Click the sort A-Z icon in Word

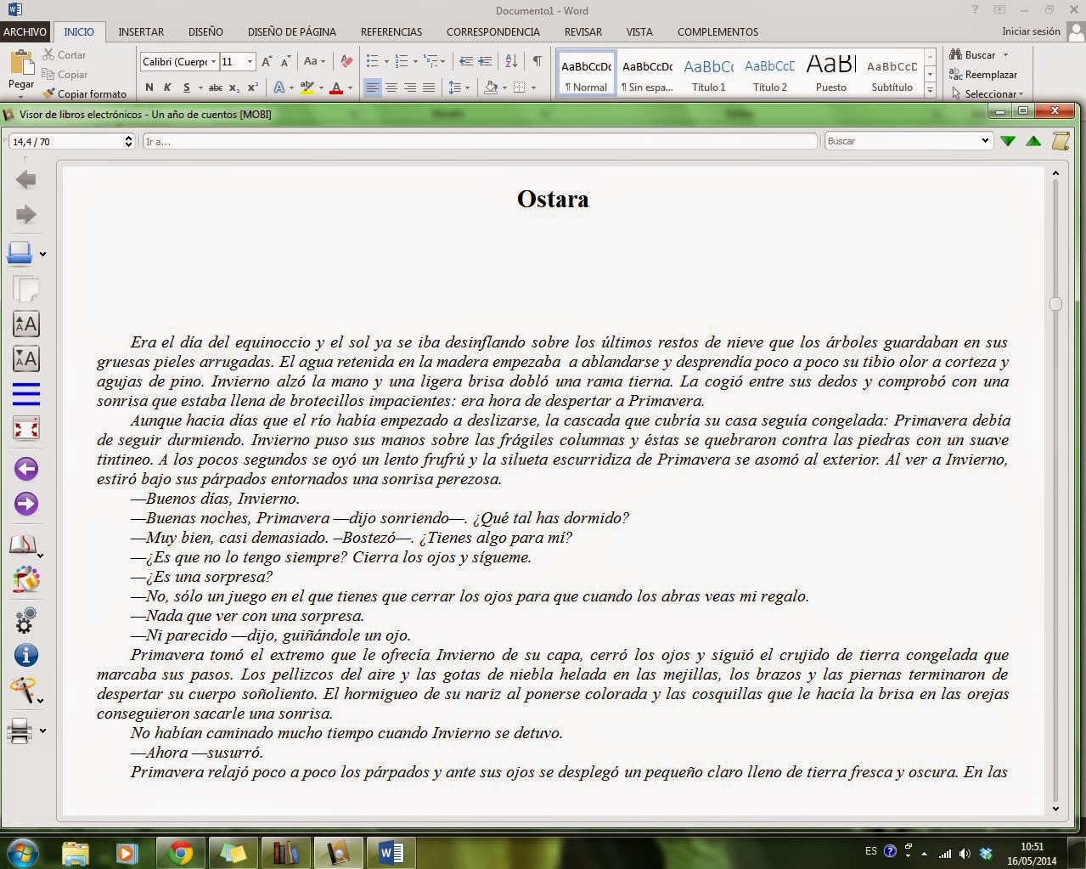[511, 61]
